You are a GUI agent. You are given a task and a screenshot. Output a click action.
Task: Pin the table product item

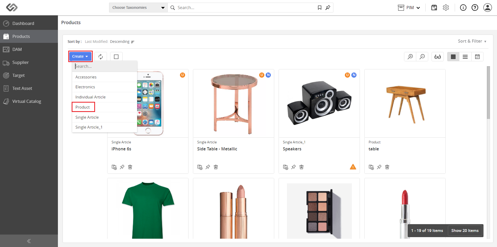tap(379, 167)
